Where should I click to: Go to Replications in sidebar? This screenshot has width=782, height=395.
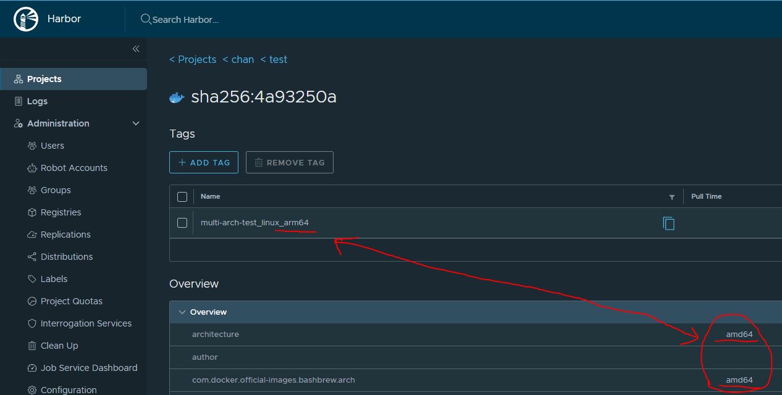[x=65, y=235]
